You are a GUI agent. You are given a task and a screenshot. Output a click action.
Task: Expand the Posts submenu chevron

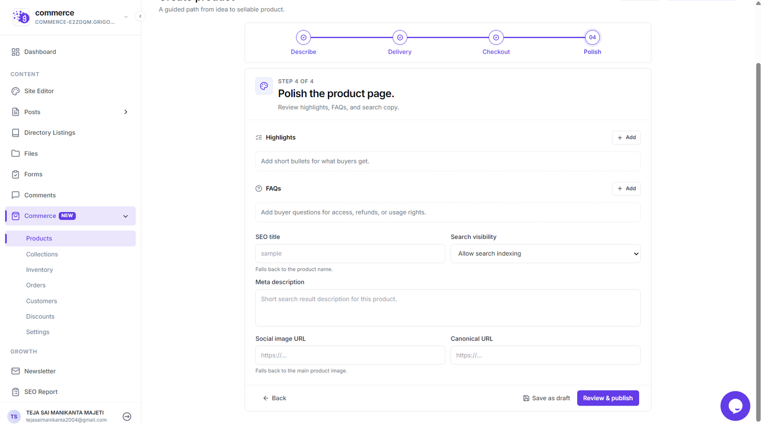point(126,112)
